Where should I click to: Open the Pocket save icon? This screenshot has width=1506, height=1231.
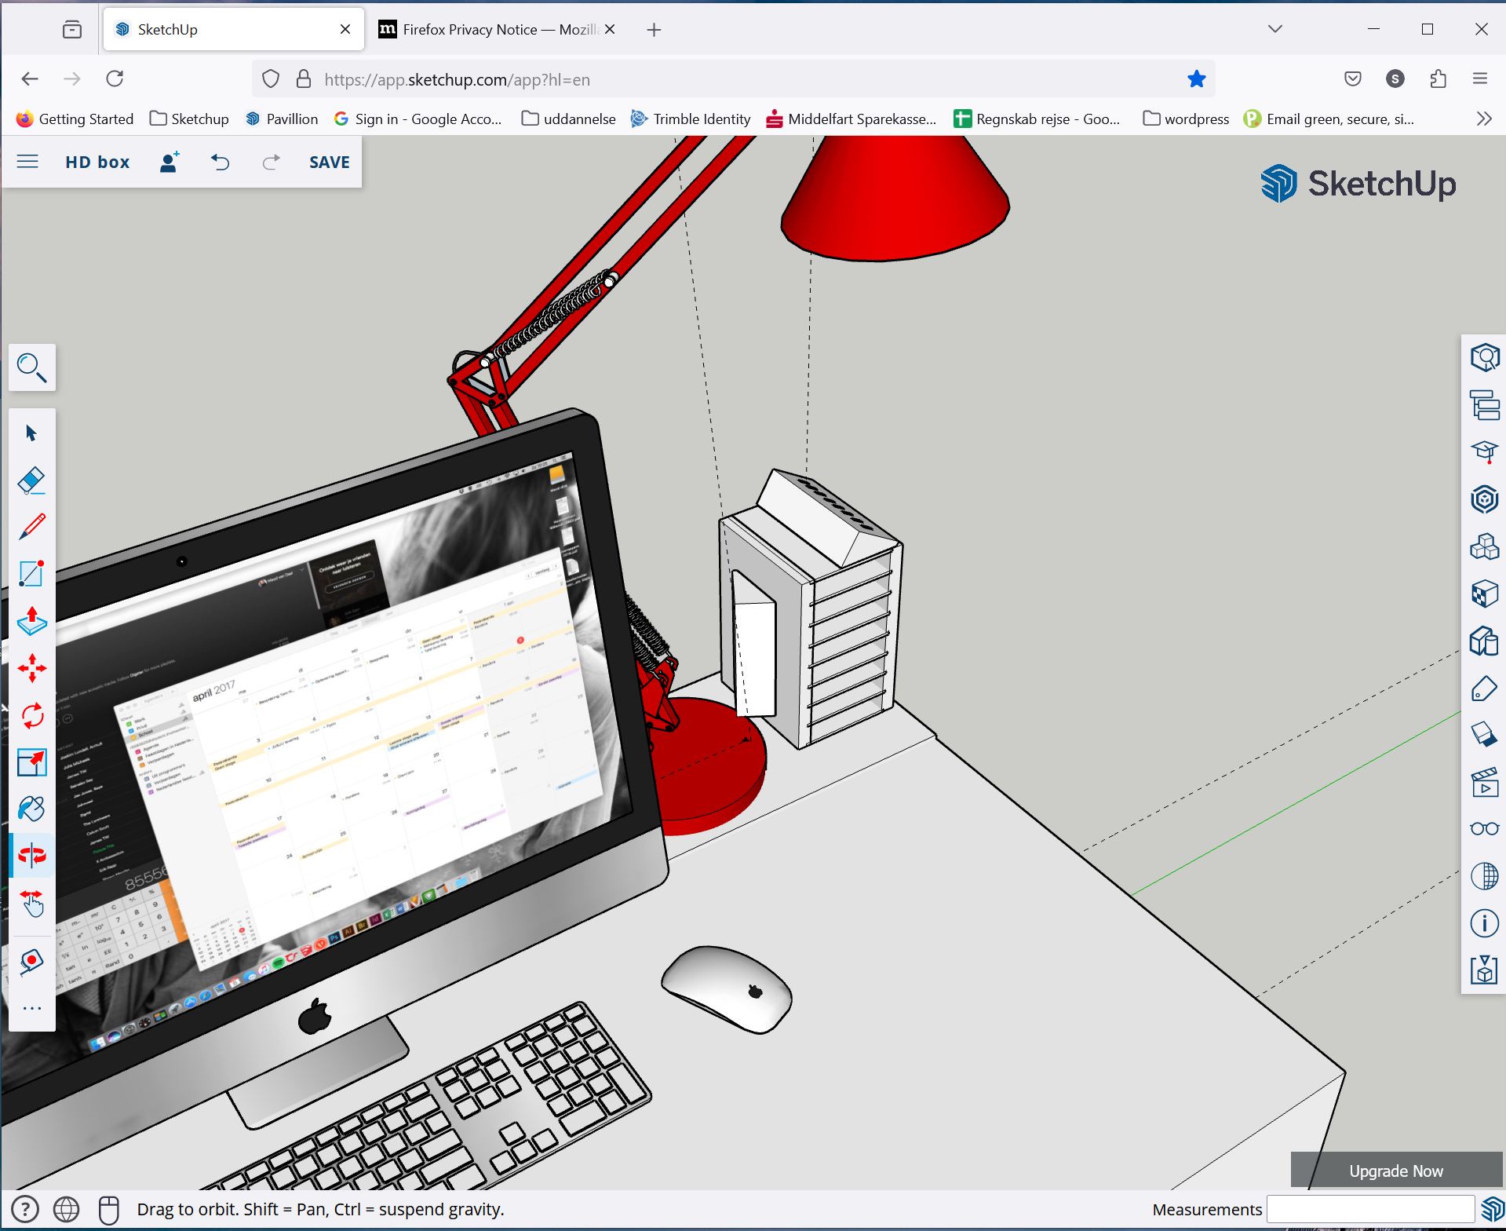pos(1353,79)
